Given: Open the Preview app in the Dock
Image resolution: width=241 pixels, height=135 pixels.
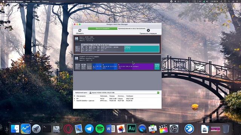Looking at the screenshot, I should point(79,129).
